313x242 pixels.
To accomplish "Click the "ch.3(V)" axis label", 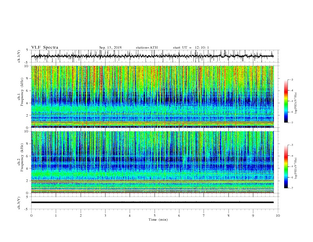I will [x=19, y=203].
